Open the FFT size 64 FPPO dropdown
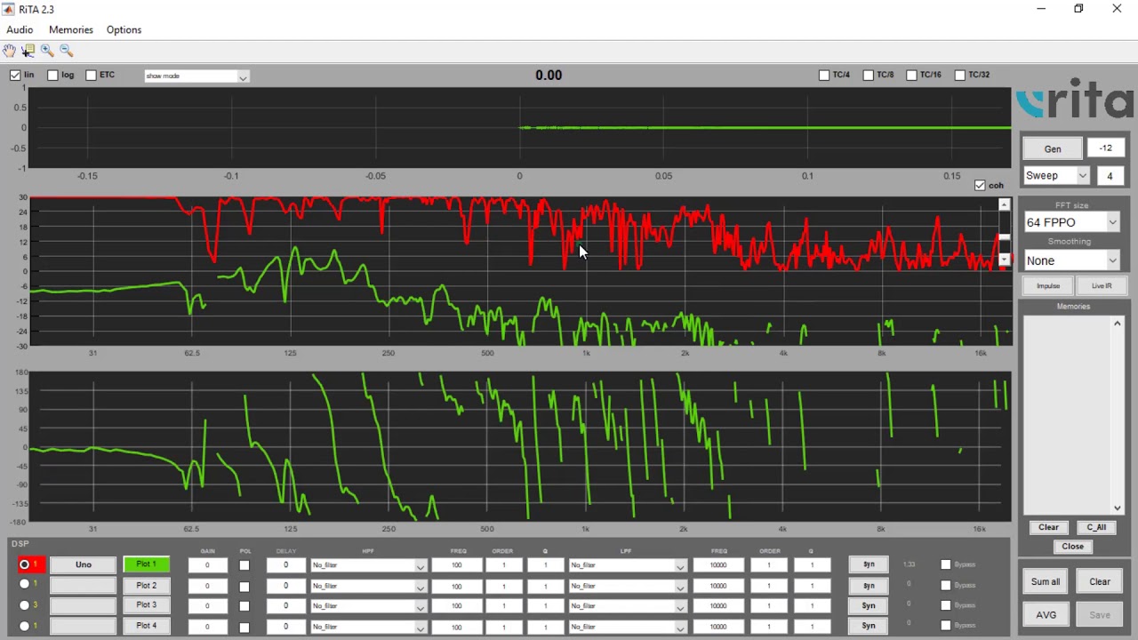The image size is (1138, 640). point(1071,222)
